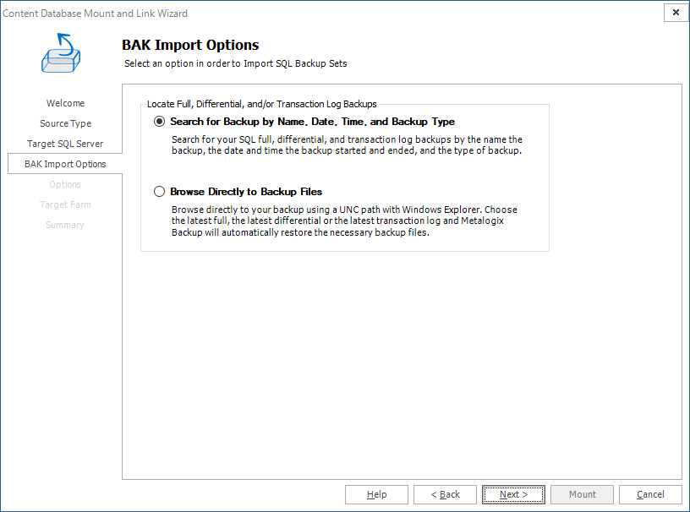This screenshot has height=512, width=690.
Task: Jump to the Welcome step
Action: [65, 103]
